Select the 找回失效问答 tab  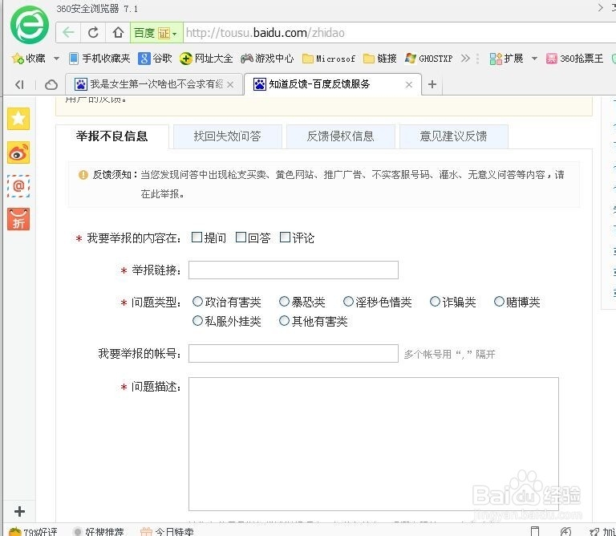[228, 136]
